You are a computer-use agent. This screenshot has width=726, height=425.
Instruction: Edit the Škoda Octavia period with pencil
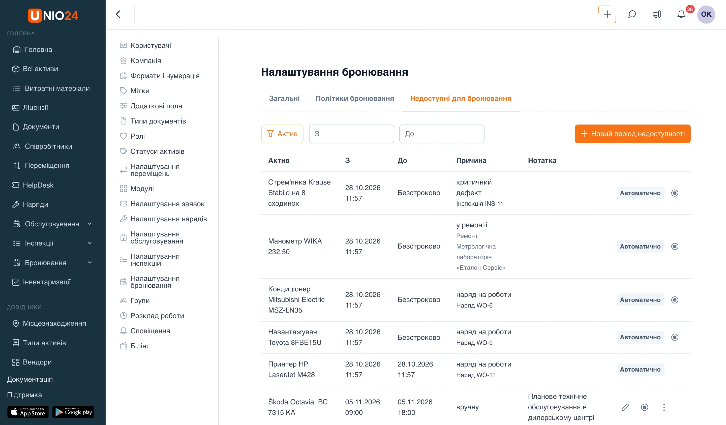click(625, 407)
